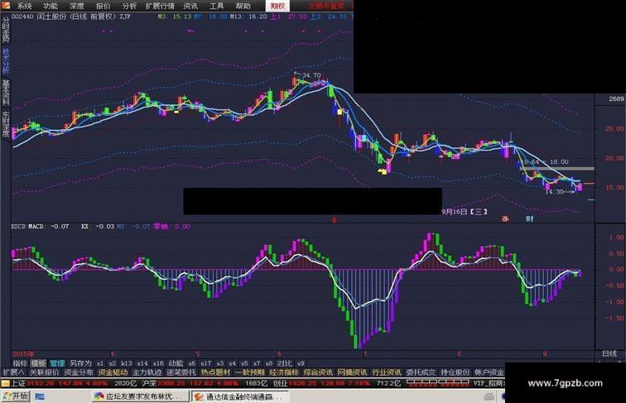The image size is (626, 403).
Task: Click the 14.30 low price label
Action: click(554, 191)
